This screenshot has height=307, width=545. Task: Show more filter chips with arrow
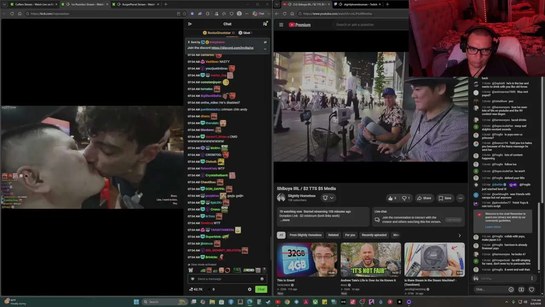tap(459, 235)
